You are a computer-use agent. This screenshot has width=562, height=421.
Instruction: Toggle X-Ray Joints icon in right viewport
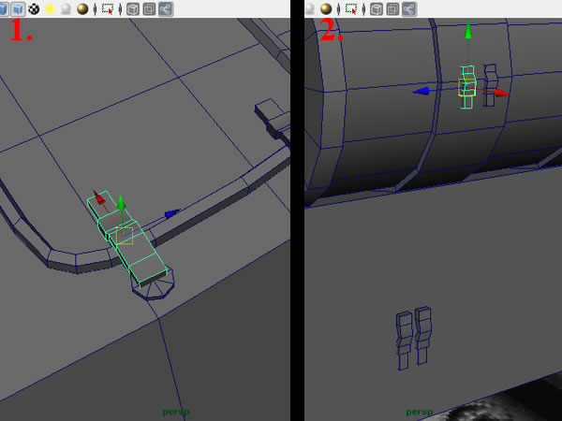[409, 9]
